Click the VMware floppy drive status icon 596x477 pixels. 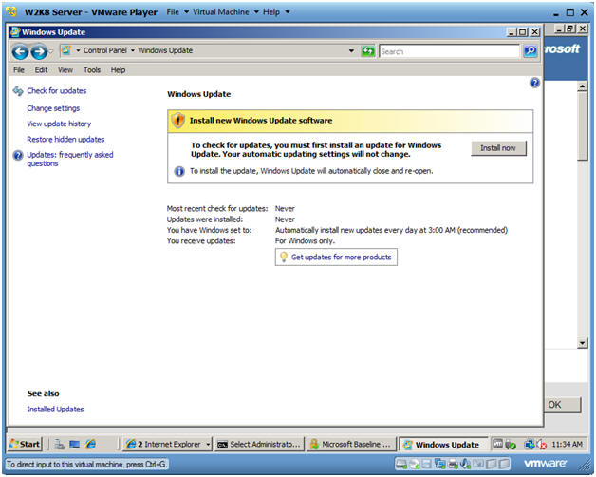pyautogui.click(x=426, y=464)
